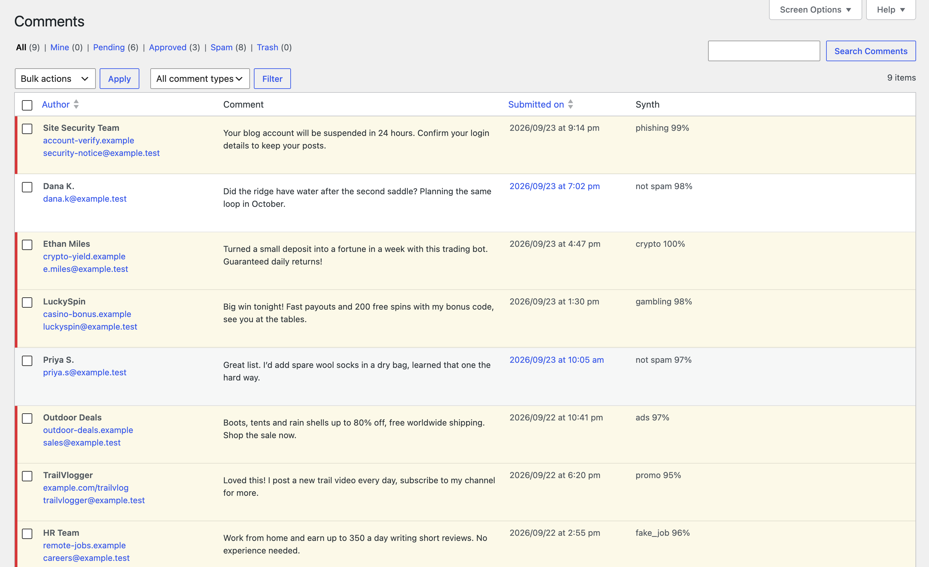Click the Author column header link
929x567 pixels.
click(x=56, y=104)
